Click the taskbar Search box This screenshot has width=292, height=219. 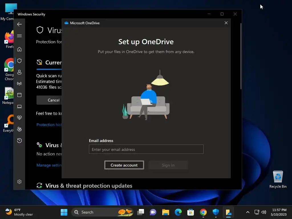[x=102, y=212]
